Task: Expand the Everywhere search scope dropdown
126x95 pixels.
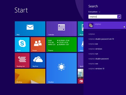Action: [94, 12]
